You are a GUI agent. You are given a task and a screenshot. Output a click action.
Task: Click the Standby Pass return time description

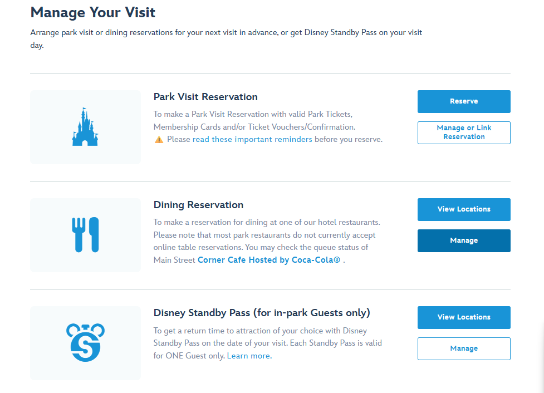point(267,337)
